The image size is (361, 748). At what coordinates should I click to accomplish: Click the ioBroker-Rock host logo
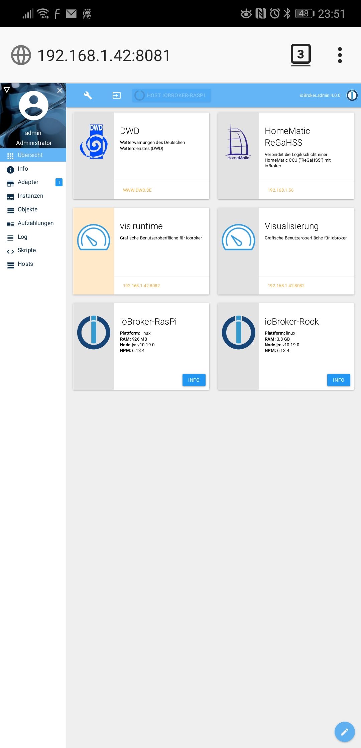tap(238, 332)
